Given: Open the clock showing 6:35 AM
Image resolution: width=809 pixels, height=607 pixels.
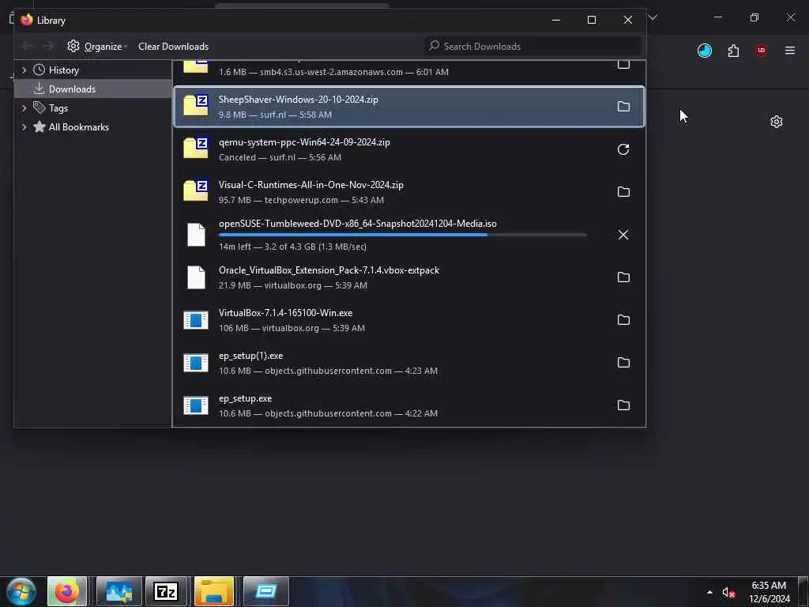Looking at the screenshot, I should click(769, 592).
